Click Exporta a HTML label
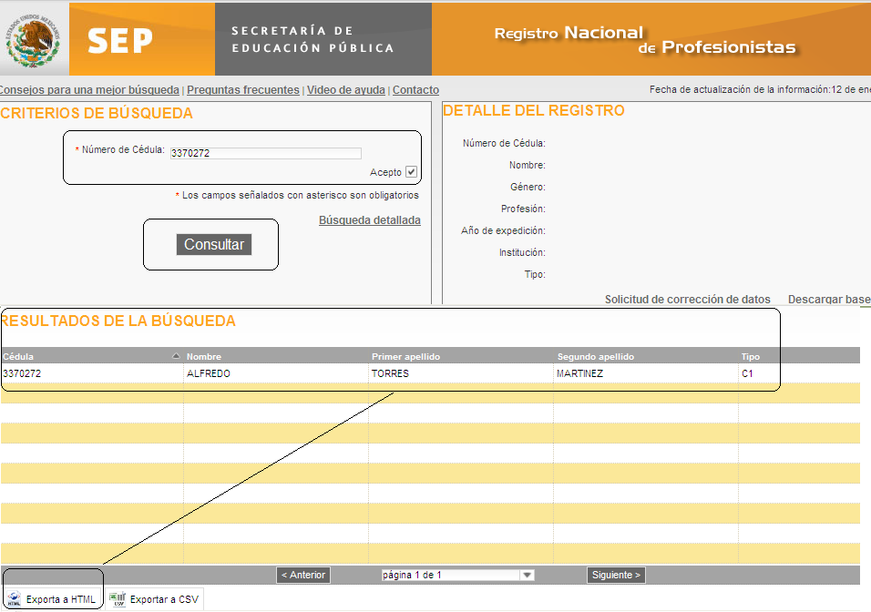The height and width of the screenshot is (612, 871). pos(60,599)
